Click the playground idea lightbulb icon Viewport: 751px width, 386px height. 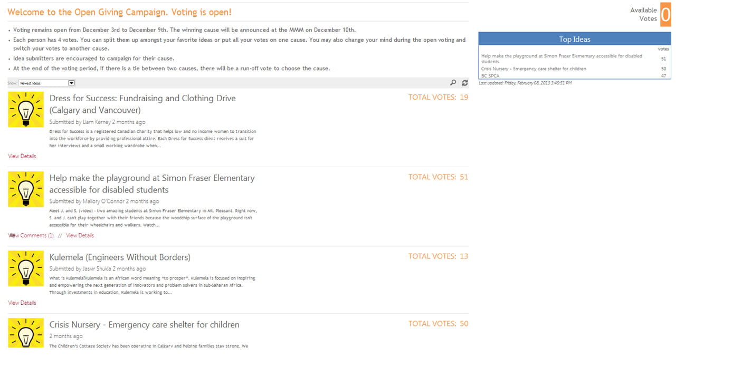tap(26, 189)
